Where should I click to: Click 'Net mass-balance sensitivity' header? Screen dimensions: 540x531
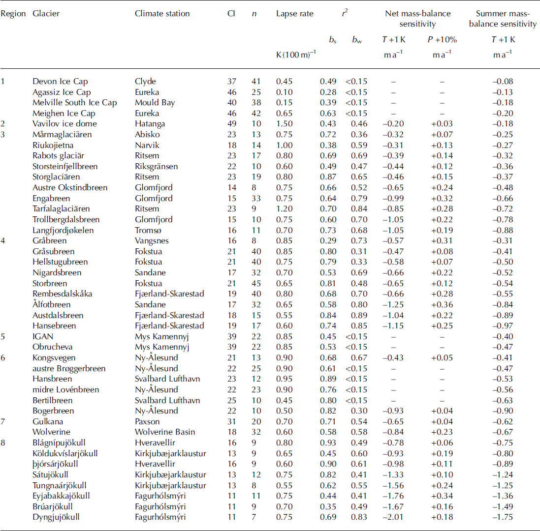pos(418,19)
